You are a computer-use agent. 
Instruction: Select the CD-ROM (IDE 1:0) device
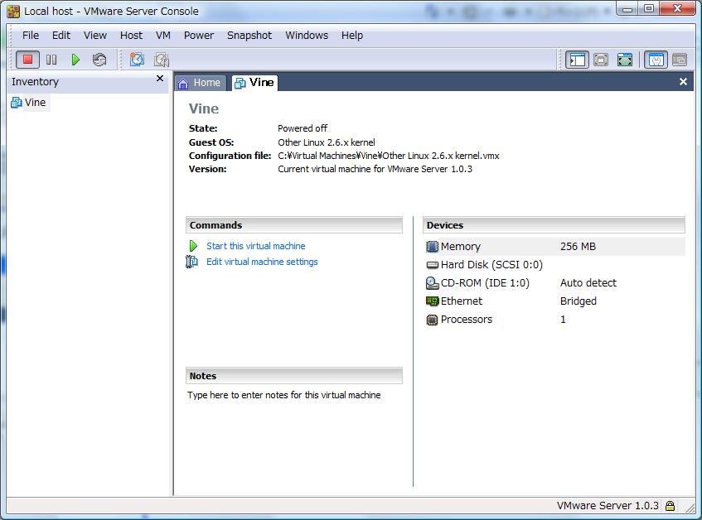point(484,283)
